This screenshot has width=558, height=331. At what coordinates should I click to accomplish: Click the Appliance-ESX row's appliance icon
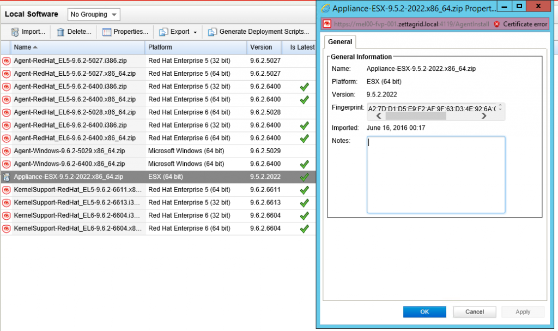point(7,177)
